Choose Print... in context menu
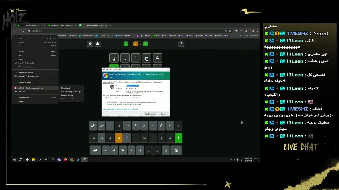Screen dimensions: 339x190 [x=35, y=55]
